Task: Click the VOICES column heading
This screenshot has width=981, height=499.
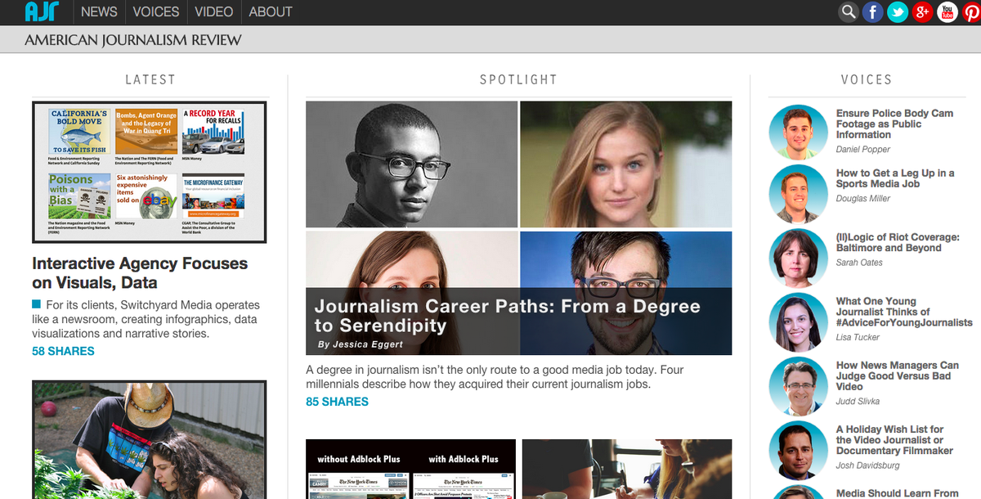Action: [866, 79]
